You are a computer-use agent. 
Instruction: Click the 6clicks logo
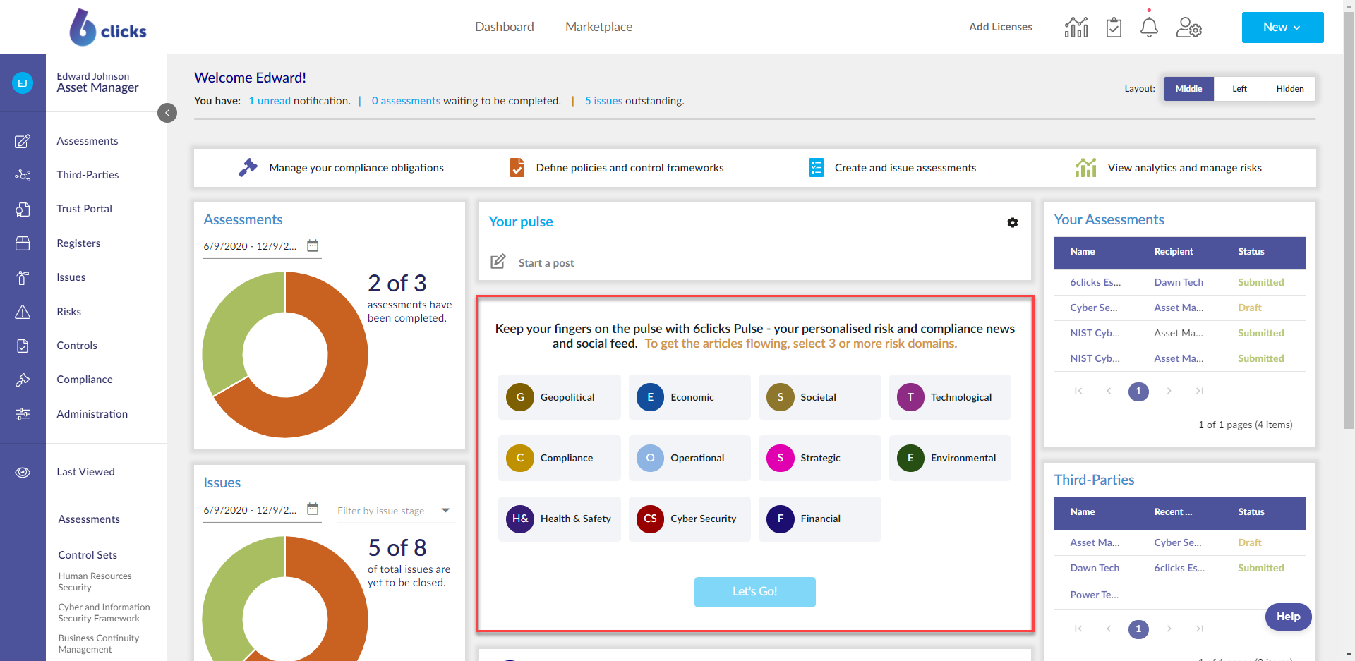point(107,28)
